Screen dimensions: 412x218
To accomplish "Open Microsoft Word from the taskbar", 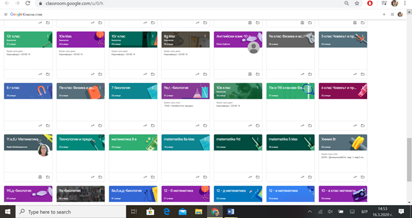I will point(231,212).
